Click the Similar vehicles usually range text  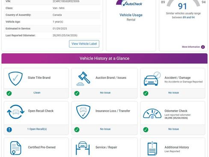pos(183,15)
